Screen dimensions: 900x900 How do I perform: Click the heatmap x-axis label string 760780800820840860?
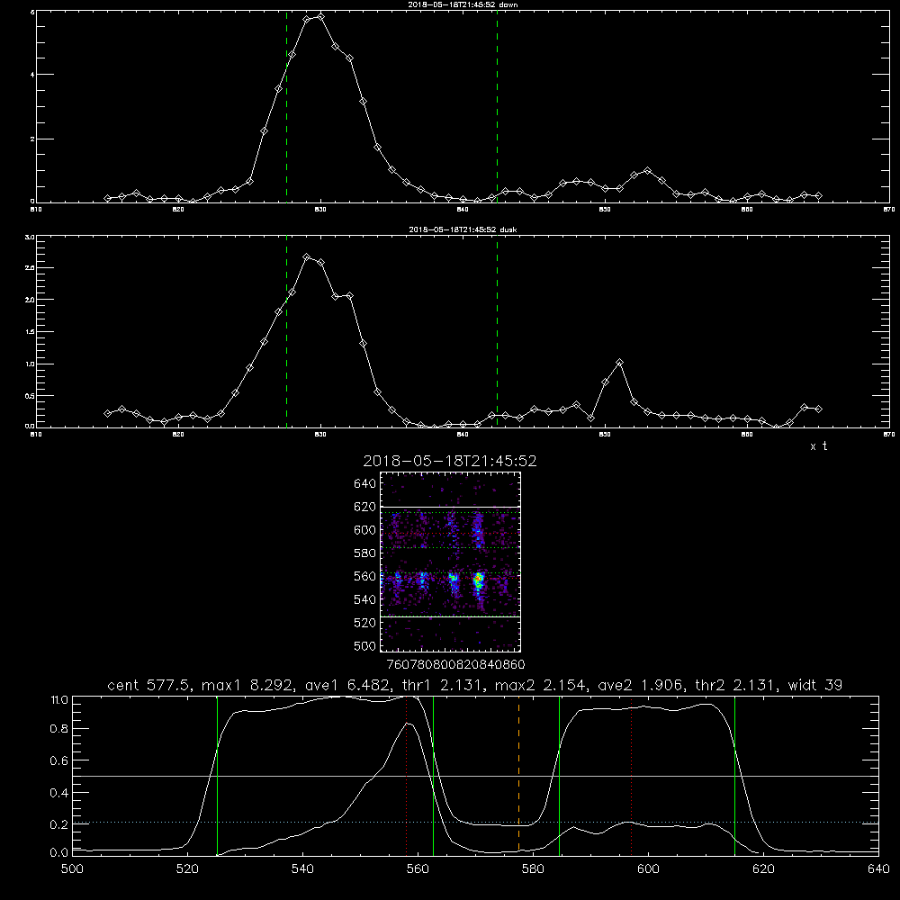click(x=456, y=664)
